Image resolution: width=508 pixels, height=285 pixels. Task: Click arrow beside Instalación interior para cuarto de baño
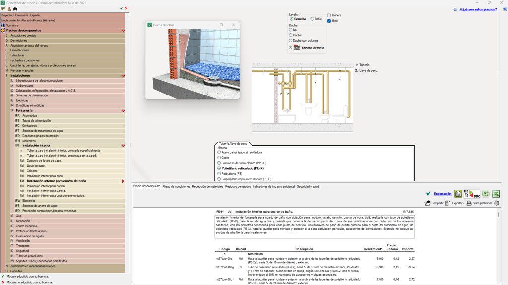(123, 181)
